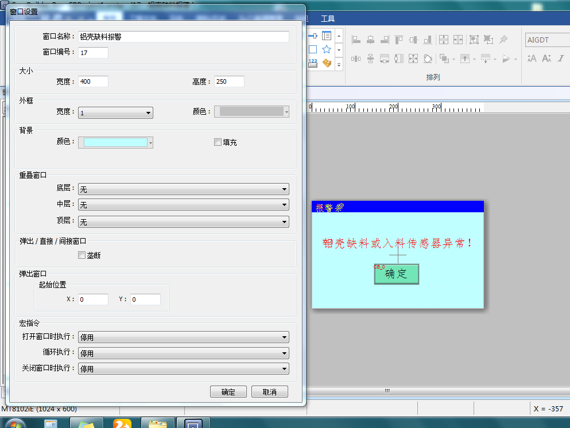Click the align right icon in 排列 group

point(385,40)
